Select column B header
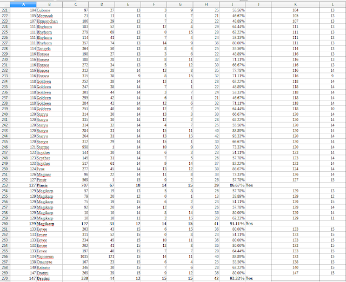The image size is (346, 282). (x=49, y=4)
